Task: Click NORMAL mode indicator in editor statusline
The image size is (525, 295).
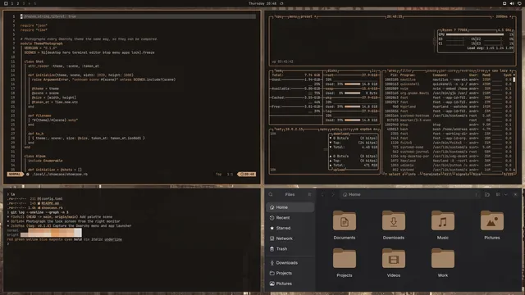Action: (15, 175)
